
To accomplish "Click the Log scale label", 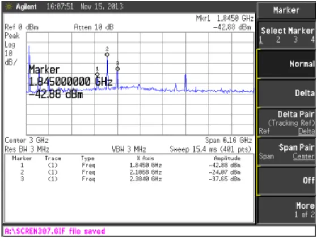I will pyautogui.click(x=10, y=45).
